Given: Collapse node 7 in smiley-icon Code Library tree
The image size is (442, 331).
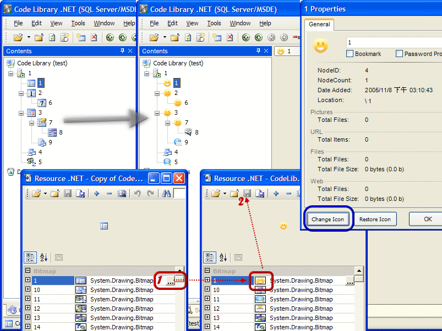Looking at the screenshot, I should click(x=167, y=123).
